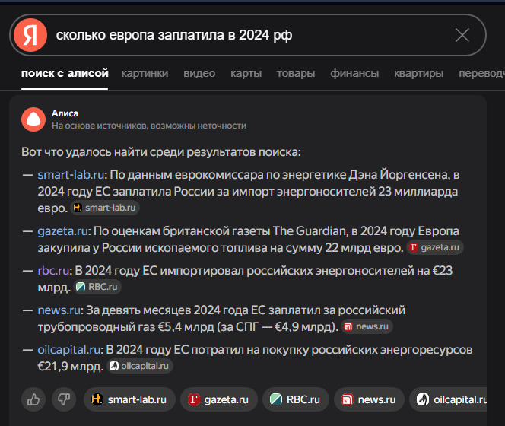Like the answer with thumbs up
This screenshot has height=426, width=505.
click(x=33, y=399)
